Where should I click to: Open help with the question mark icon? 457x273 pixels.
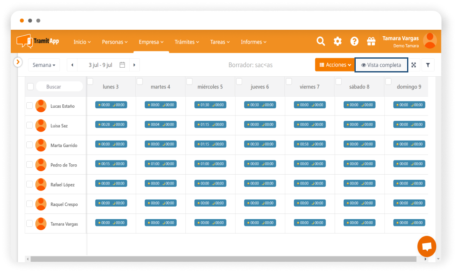tap(354, 41)
